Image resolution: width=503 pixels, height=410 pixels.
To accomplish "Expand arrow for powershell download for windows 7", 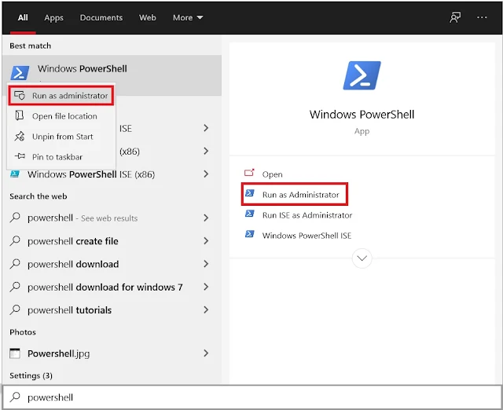I will pos(206,287).
